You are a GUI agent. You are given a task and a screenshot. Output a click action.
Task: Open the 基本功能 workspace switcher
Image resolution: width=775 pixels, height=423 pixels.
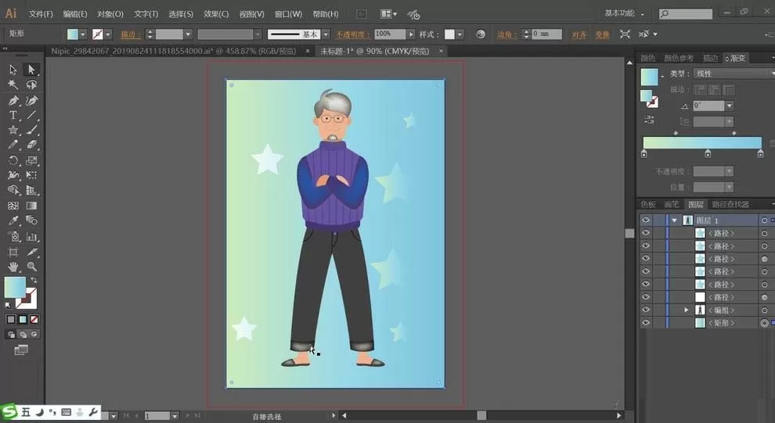click(x=624, y=14)
